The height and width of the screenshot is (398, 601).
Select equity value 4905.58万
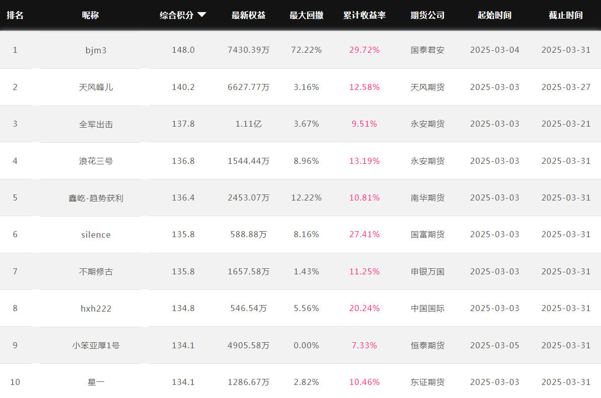click(248, 345)
